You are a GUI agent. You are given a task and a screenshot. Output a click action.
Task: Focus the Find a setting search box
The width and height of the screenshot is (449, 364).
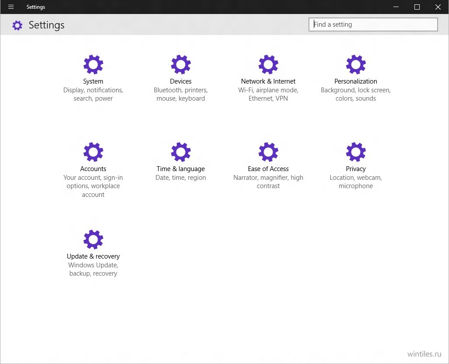coord(373,24)
